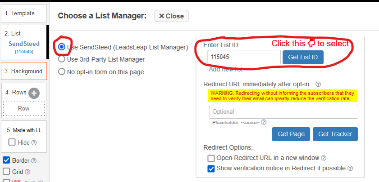Uncheck Show verification notice in Redirect
Viewport: 379px width, 182px height.
(211, 169)
